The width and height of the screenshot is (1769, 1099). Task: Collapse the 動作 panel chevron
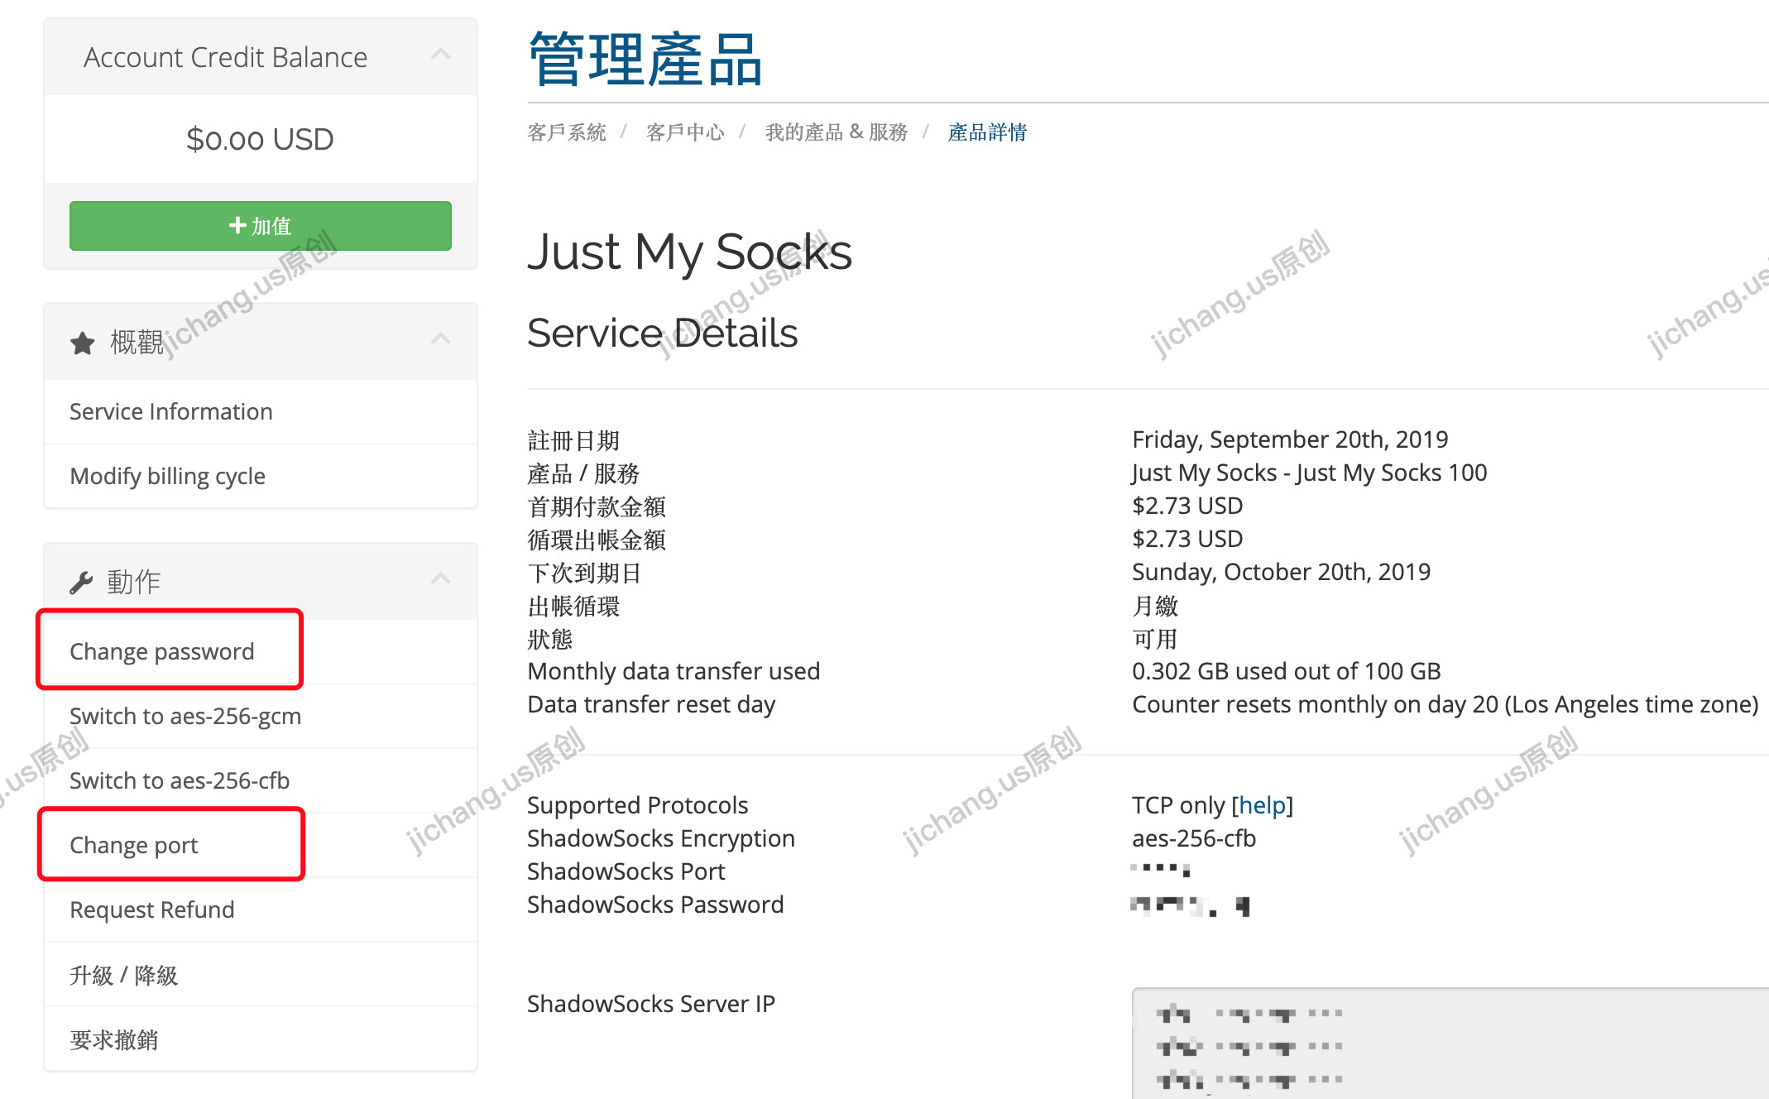click(441, 578)
